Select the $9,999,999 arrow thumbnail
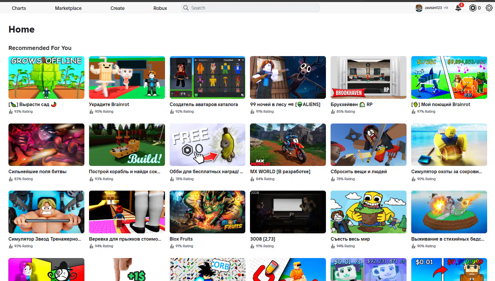Viewport: 495px width, 281px height. pyautogui.click(x=449, y=269)
